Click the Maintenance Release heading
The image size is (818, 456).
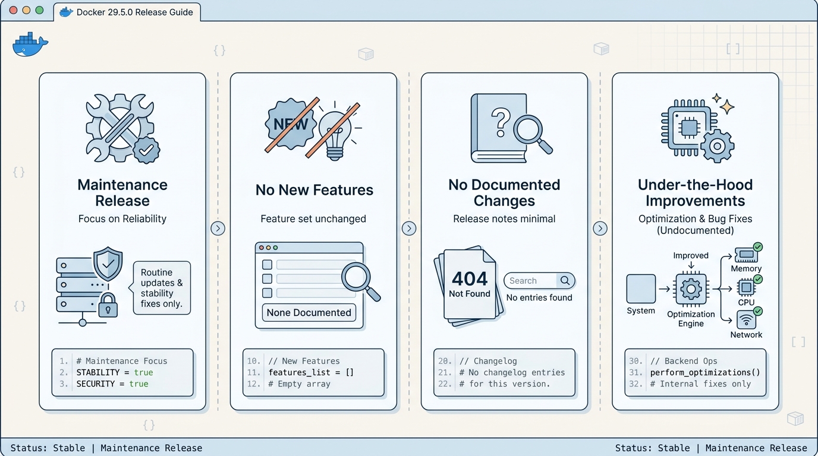pos(122,193)
